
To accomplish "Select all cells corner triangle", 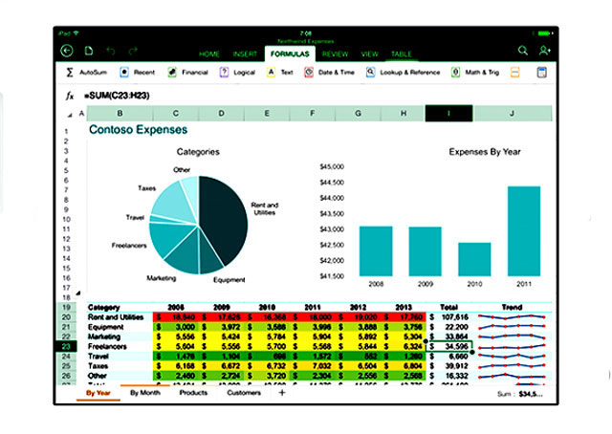I will (x=70, y=115).
